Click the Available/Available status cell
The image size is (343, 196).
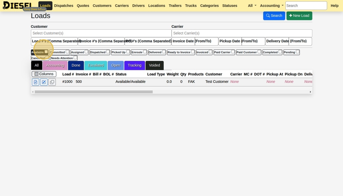[130, 82]
